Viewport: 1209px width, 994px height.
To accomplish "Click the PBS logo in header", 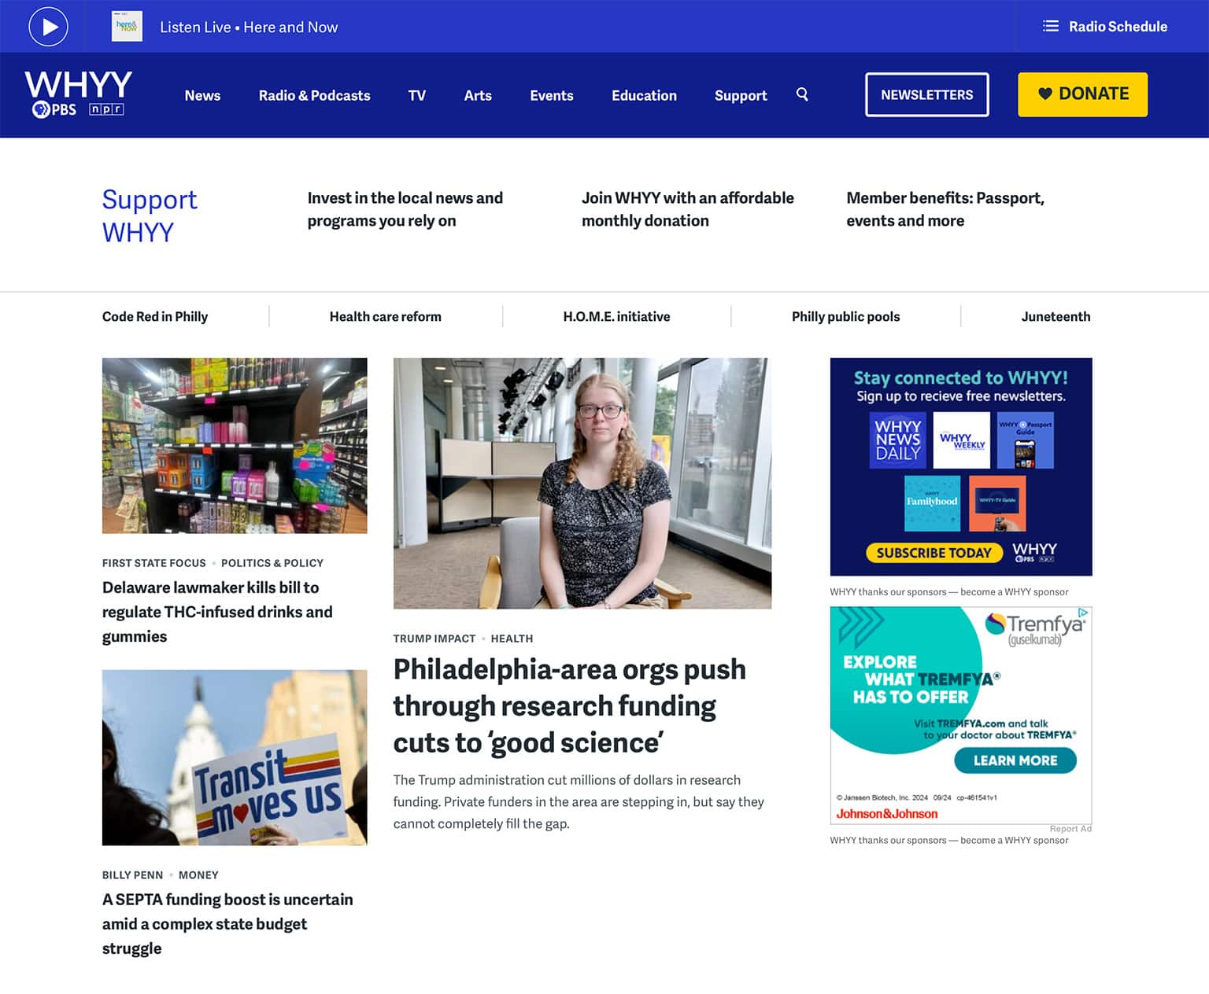I will coord(54,109).
